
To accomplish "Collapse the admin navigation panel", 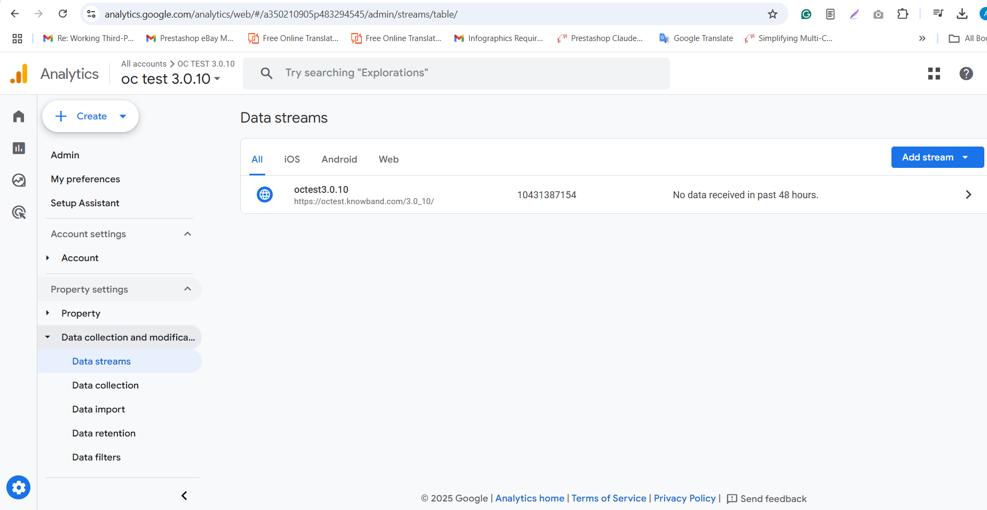I will (184, 496).
